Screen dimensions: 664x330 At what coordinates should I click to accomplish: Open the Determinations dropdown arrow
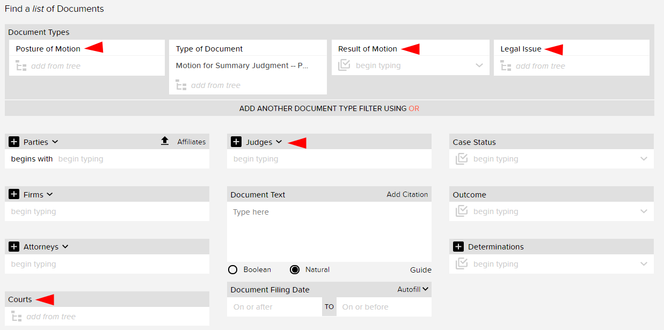click(x=644, y=264)
